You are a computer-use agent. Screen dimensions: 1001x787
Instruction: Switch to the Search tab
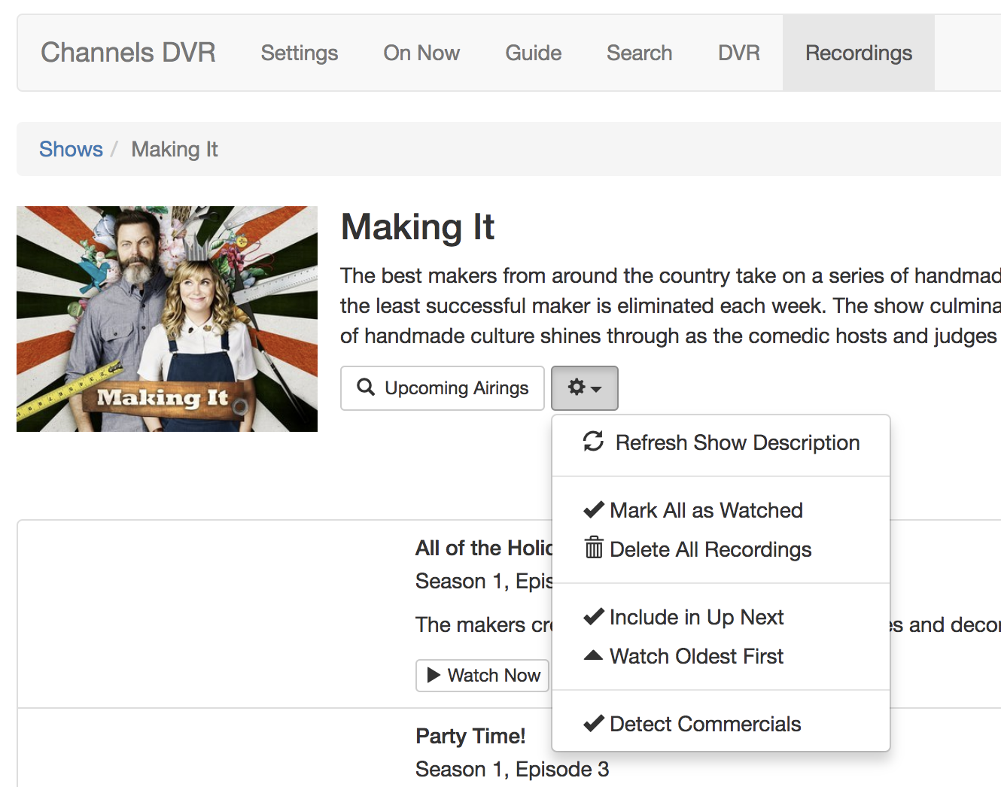pyautogui.click(x=640, y=53)
